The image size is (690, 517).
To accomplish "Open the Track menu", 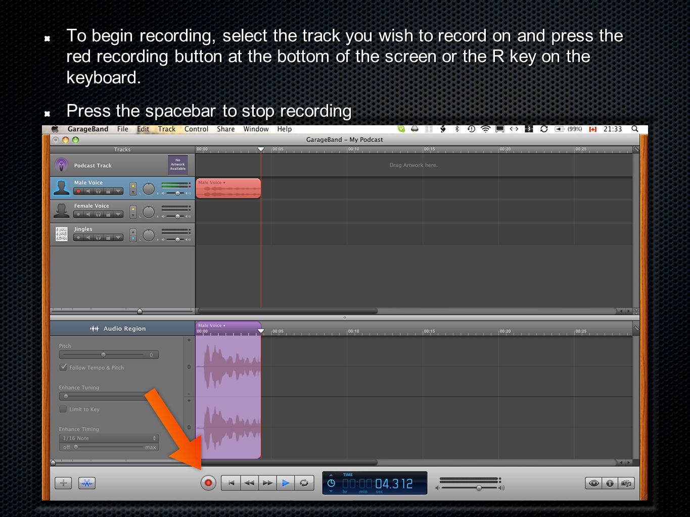I will click(167, 129).
